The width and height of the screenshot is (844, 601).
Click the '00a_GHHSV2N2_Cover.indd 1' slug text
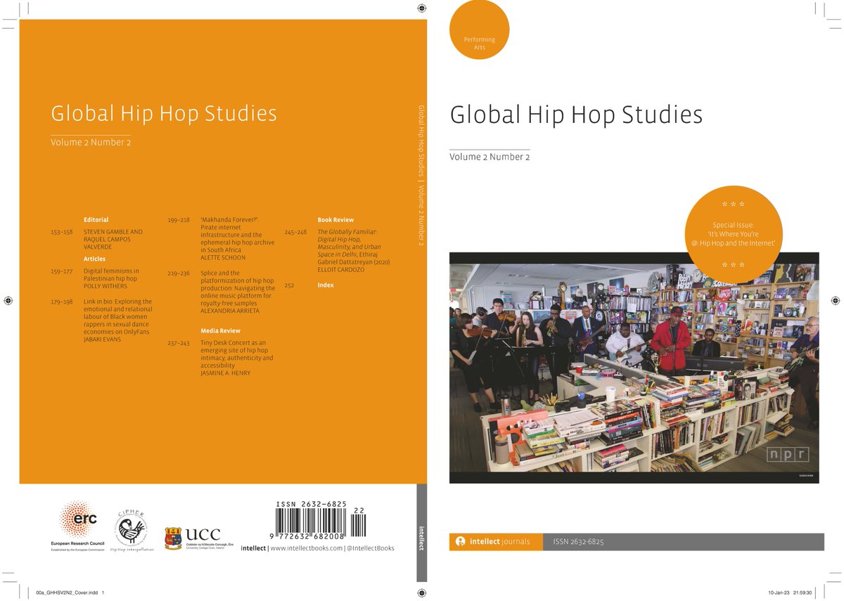coord(70,593)
